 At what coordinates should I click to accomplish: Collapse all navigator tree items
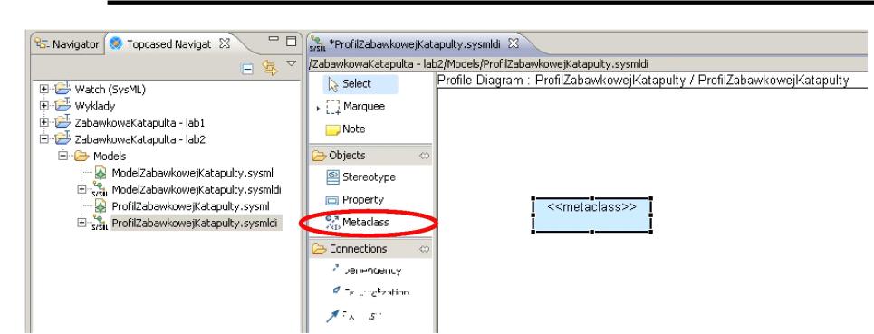coord(247,69)
